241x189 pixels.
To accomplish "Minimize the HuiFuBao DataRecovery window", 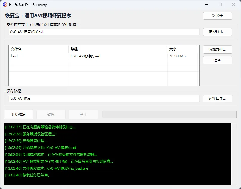I will 207,4.
